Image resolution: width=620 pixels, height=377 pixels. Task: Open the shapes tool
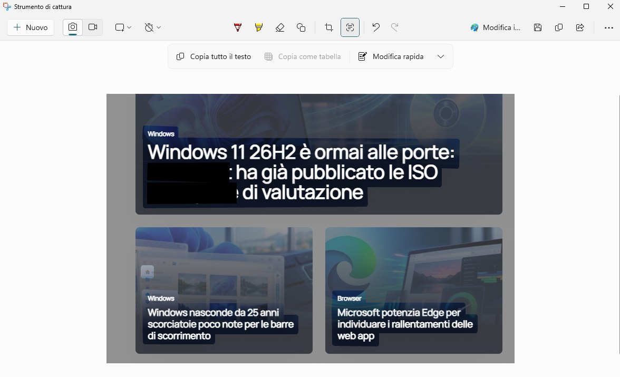pos(301,27)
